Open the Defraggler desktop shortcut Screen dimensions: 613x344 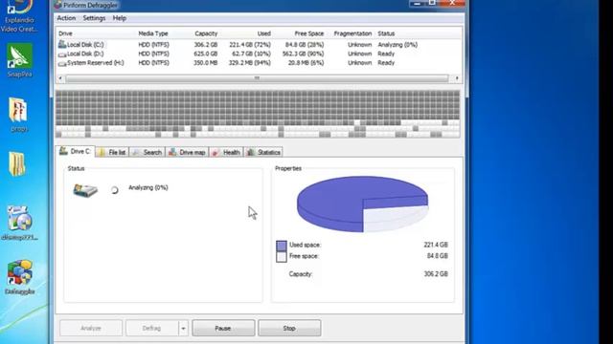click(19, 277)
